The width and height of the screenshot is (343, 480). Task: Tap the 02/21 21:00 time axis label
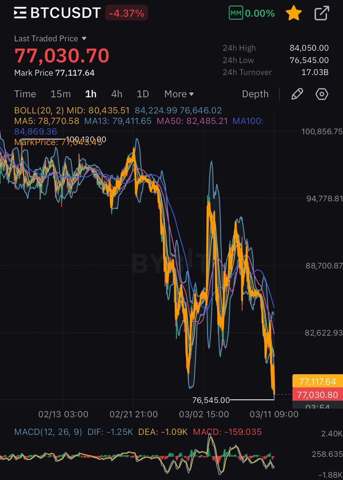click(134, 414)
